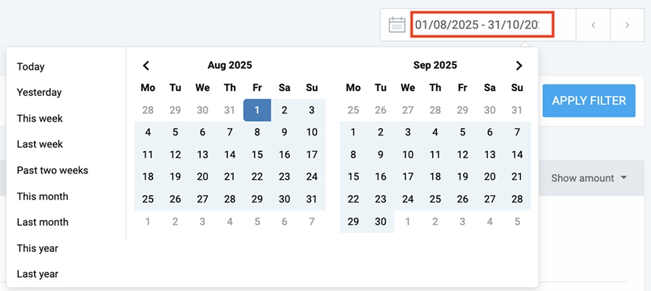Select This week range preset
This screenshot has height=291, width=651.
(40, 118)
